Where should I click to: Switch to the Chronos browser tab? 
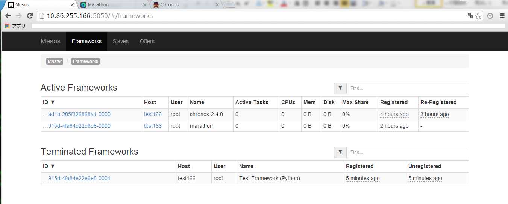click(x=186, y=5)
